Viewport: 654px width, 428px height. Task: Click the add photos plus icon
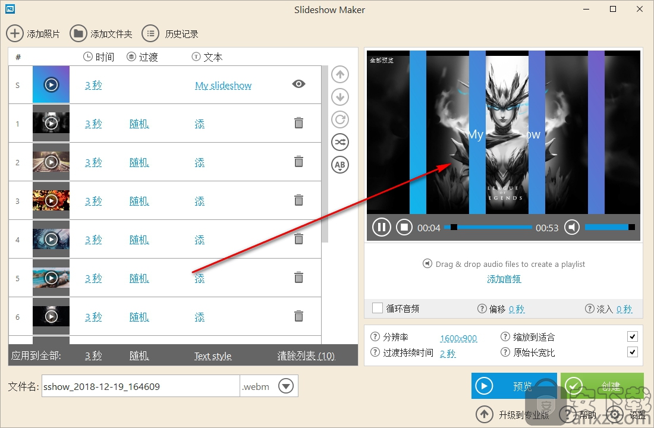15,33
